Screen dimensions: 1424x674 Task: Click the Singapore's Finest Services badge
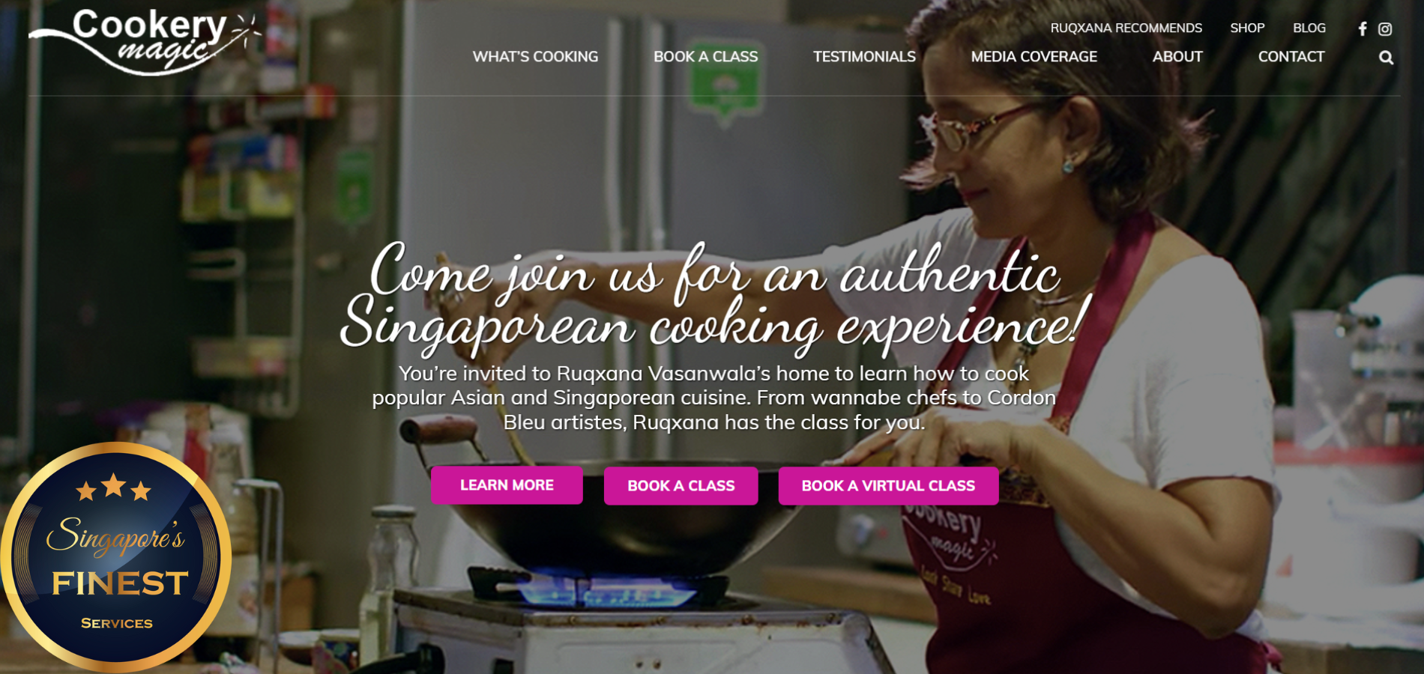(116, 556)
